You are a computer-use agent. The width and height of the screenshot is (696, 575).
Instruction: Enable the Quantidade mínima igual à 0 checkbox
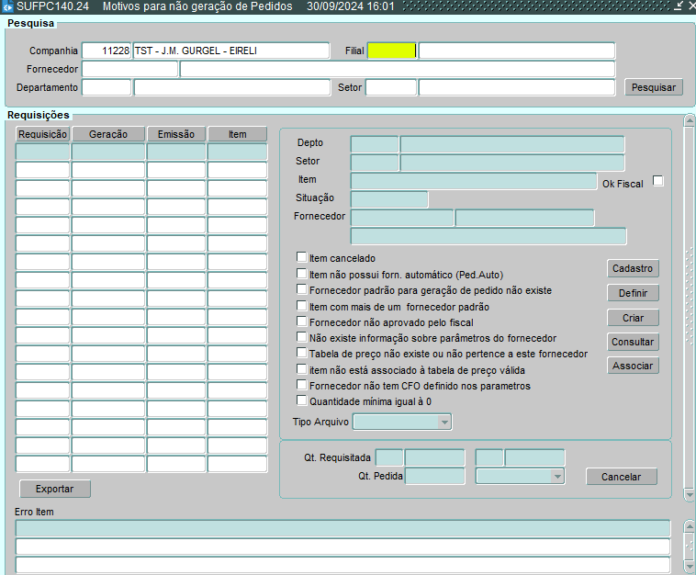[x=301, y=400]
